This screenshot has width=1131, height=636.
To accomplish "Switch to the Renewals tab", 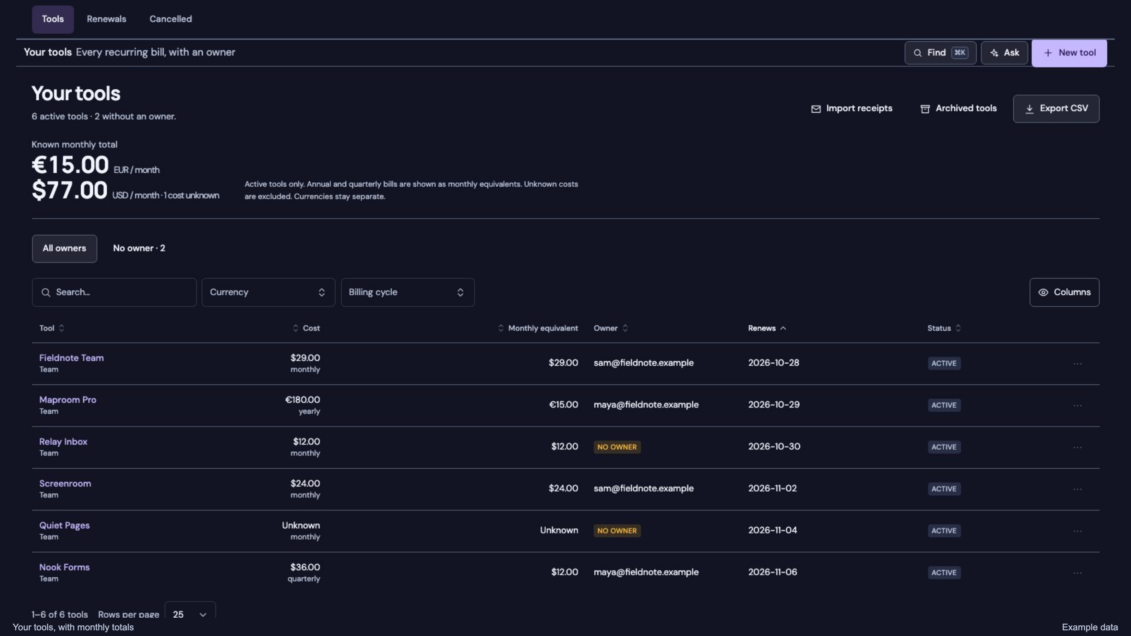I will tap(106, 19).
